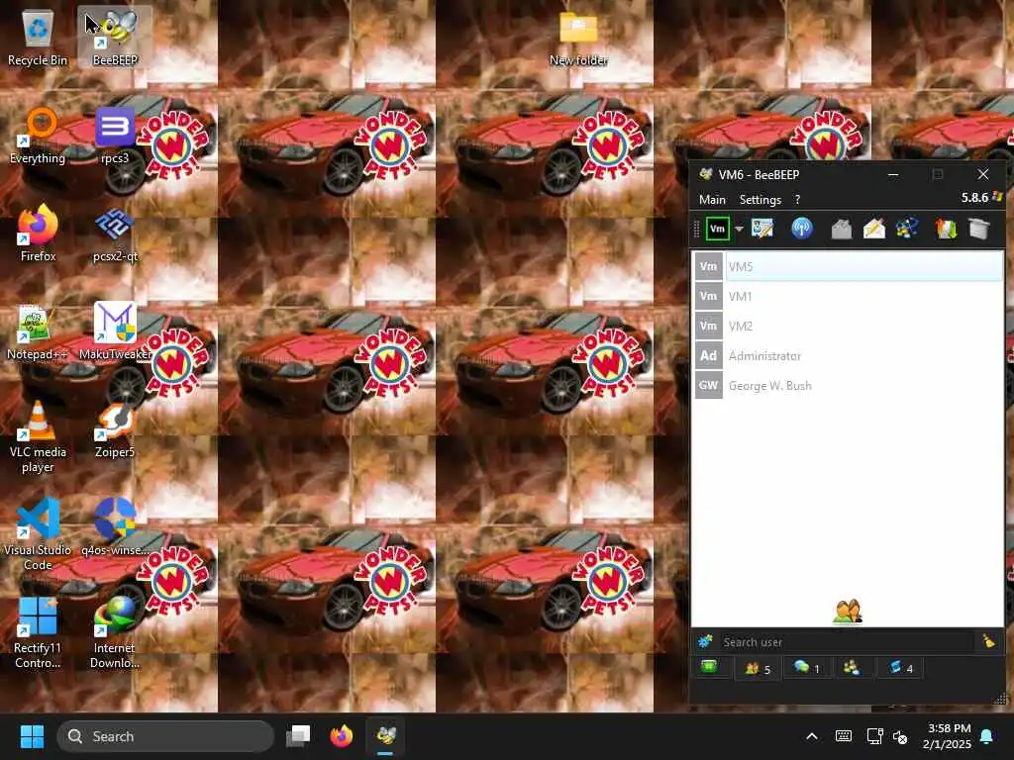The width and height of the screenshot is (1014, 760).
Task: Click the Ad avatar for Administrator
Action: [x=708, y=355]
